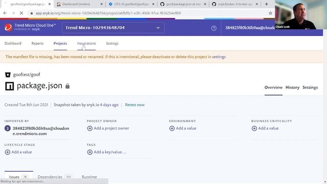This screenshot has height=184, width=327.
Task: Click the Bitbucket icon beside gooftest/goof
Action: [x=8, y=75]
